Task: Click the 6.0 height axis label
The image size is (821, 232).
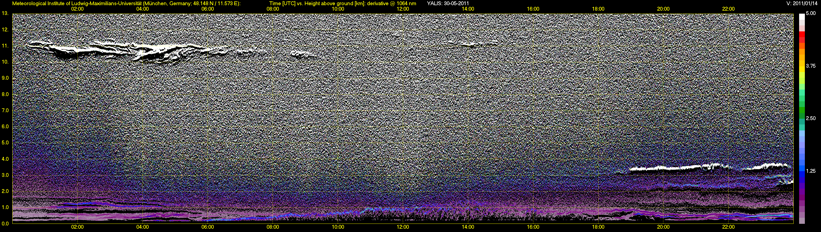Action: click(5, 126)
